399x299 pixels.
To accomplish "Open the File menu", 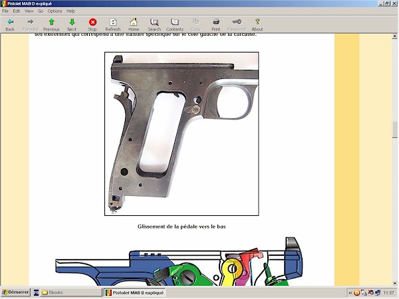I will [x=5, y=11].
